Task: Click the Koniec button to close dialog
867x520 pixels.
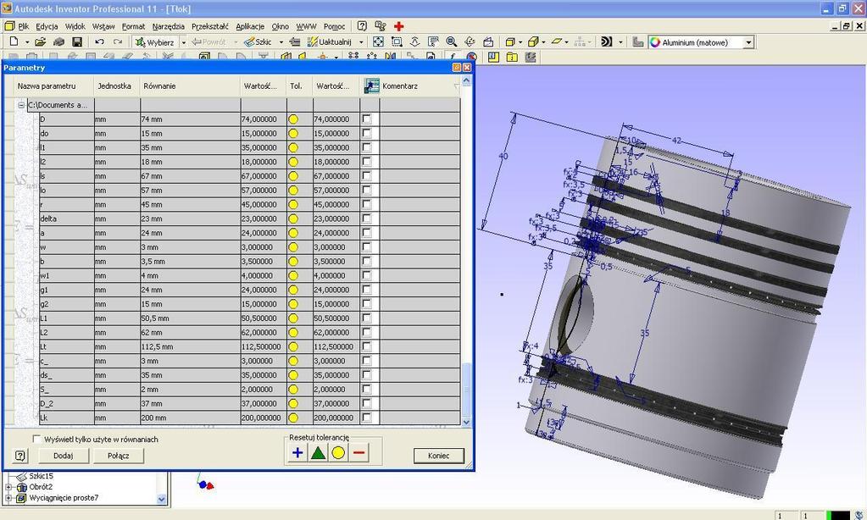Action: [438, 456]
